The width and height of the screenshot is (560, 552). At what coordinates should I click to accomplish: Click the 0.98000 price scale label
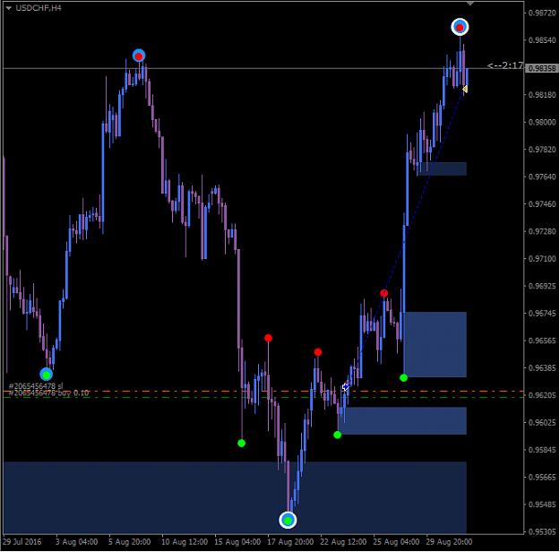(x=542, y=122)
